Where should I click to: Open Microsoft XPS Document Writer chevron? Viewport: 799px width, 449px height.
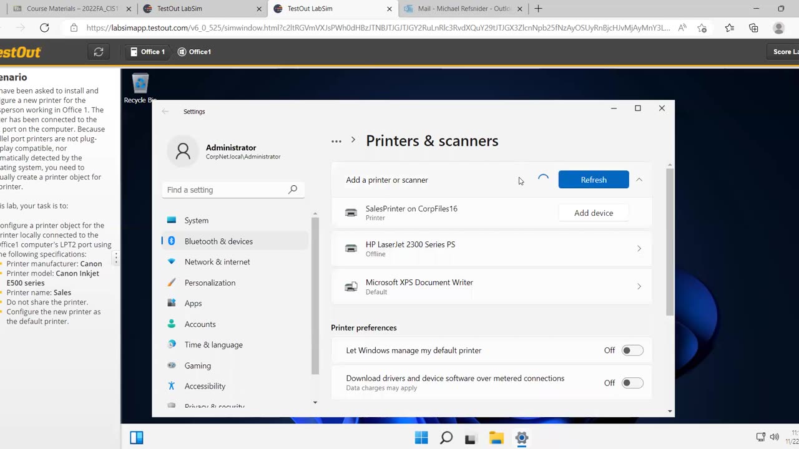point(639,286)
